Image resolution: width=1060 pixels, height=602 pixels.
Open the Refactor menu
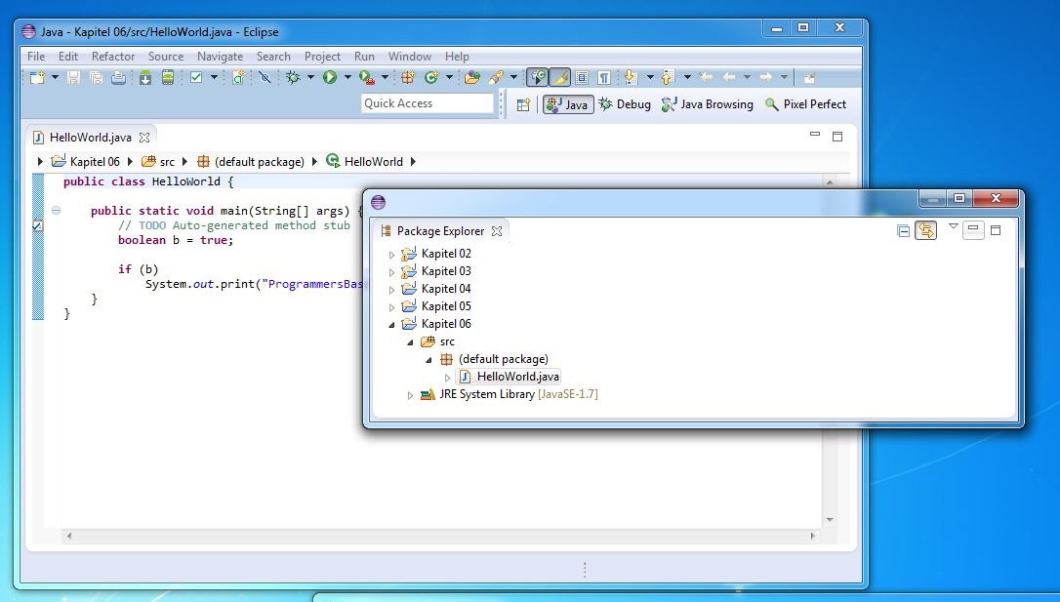coord(113,57)
